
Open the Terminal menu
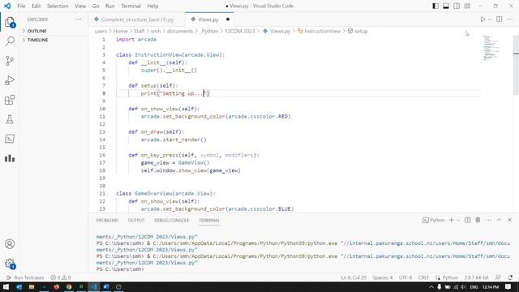(x=131, y=6)
